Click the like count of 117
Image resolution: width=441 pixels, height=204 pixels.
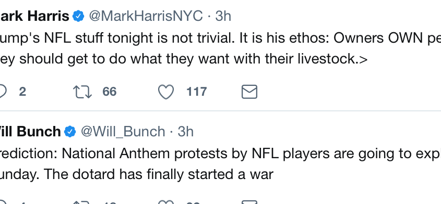pyautogui.click(x=197, y=92)
